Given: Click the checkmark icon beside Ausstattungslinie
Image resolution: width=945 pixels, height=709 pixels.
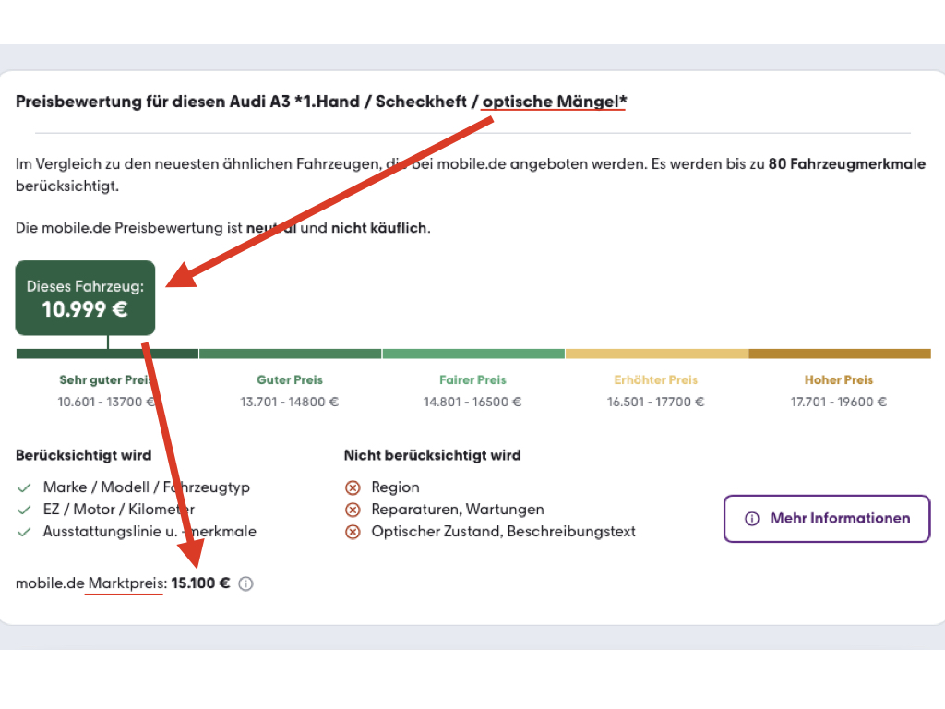Looking at the screenshot, I should click(x=24, y=532).
